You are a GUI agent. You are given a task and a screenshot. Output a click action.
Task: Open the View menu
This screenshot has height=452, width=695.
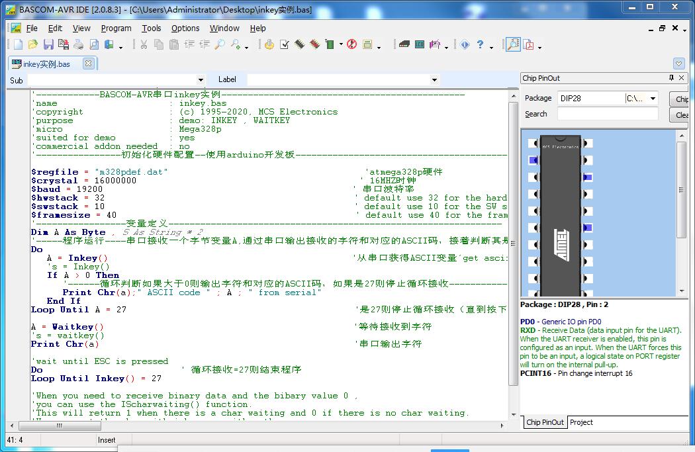coord(81,28)
